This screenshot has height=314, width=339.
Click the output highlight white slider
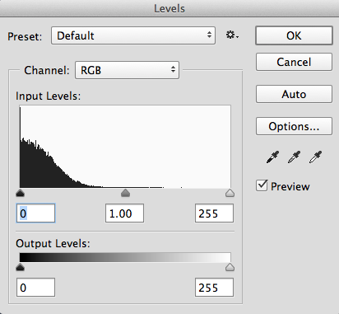(x=230, y=267)
